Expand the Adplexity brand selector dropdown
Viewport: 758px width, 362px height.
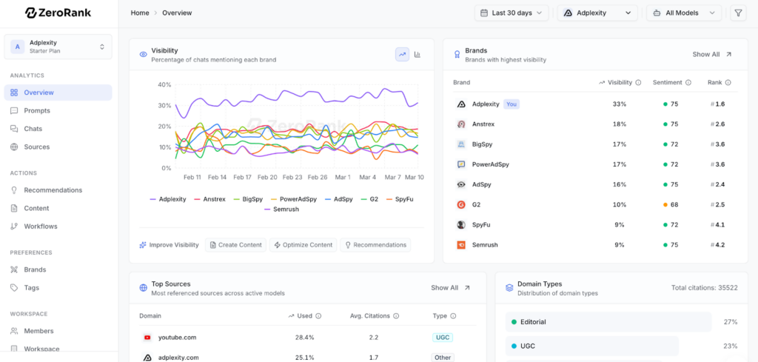pyautogui.click(x=597, y=13)
